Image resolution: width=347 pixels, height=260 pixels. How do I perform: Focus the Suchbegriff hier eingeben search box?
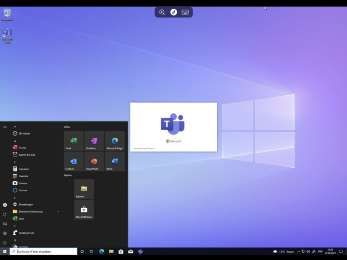(44, 251)
